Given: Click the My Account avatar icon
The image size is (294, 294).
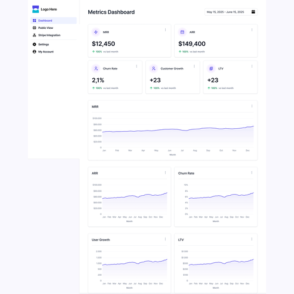Looking at the screenshot, I should (x=34, y=52).
